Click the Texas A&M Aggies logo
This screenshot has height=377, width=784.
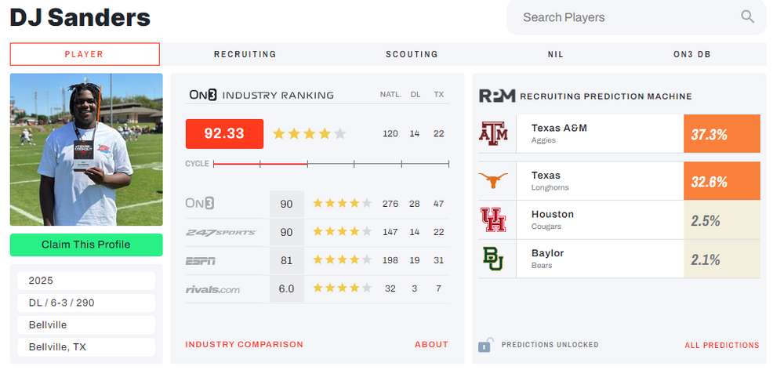coord(493,134)
